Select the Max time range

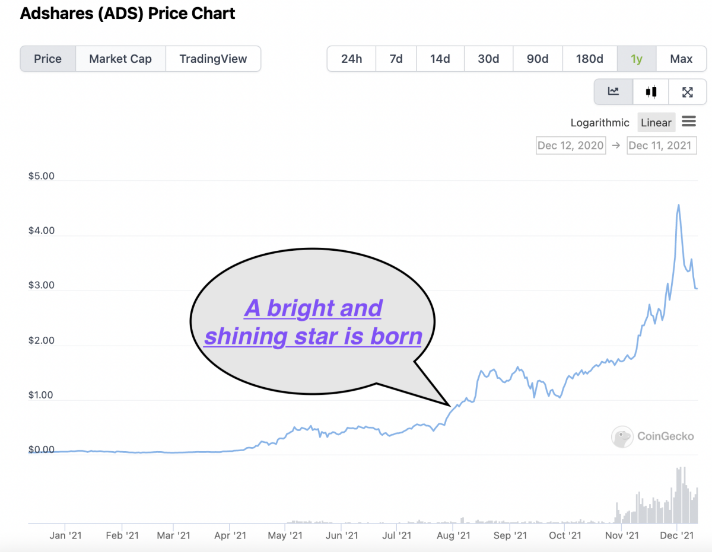[681, 59]
